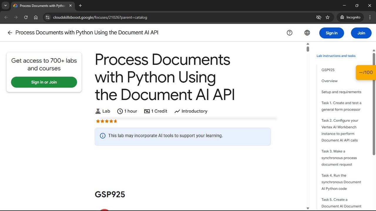Bookmark this page with the star icon
Screen dimensions: 376x211
[x=328, y=17]
